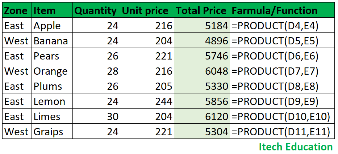Select the Apple item cell
This screenshot has width=338, height=154.
pyautogui.click(x=52, y=25)
